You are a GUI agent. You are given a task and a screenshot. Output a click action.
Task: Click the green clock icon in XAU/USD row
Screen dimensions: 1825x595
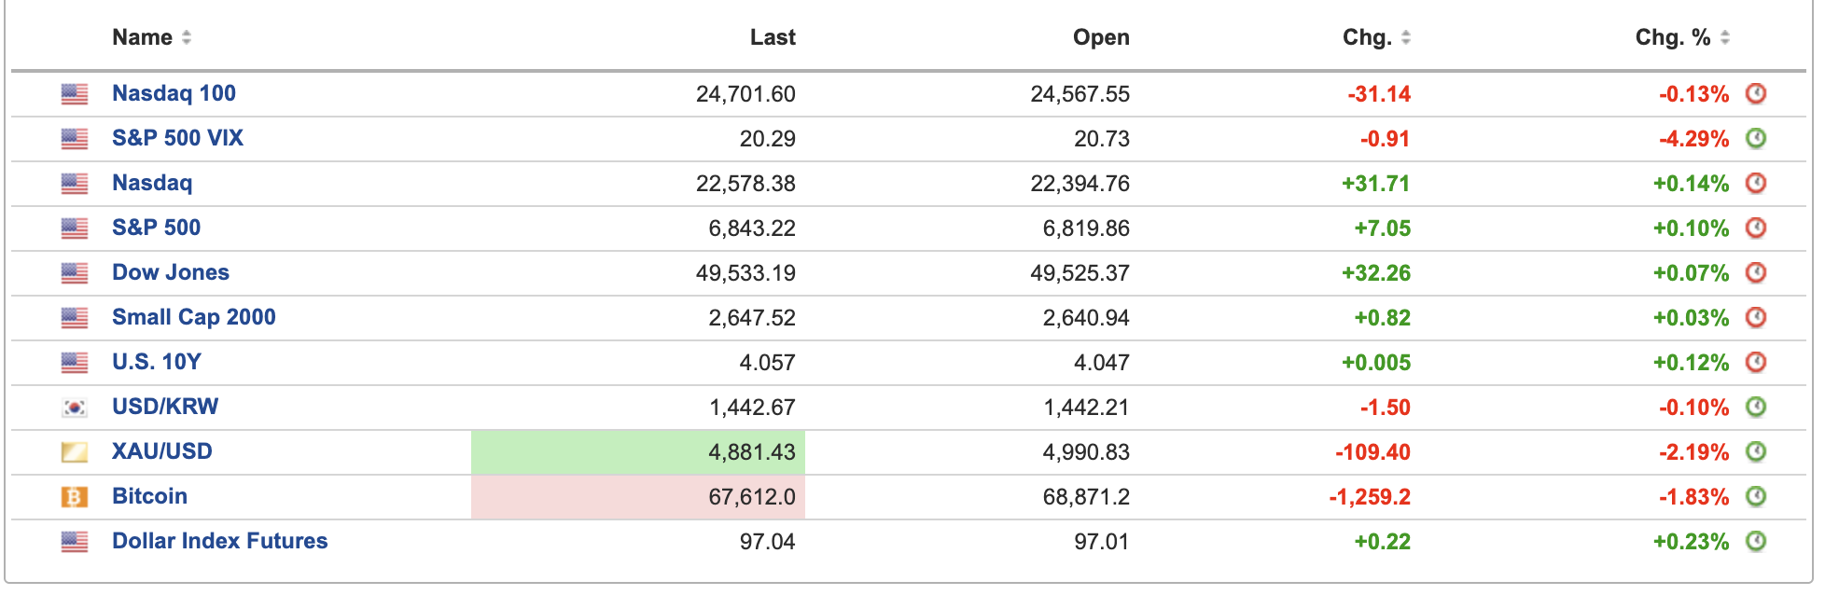click(x=1756, y=451)
